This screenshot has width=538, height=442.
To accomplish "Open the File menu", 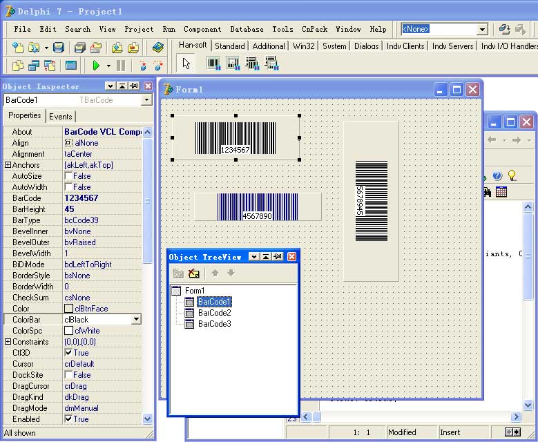I will (x=22, y=30).
